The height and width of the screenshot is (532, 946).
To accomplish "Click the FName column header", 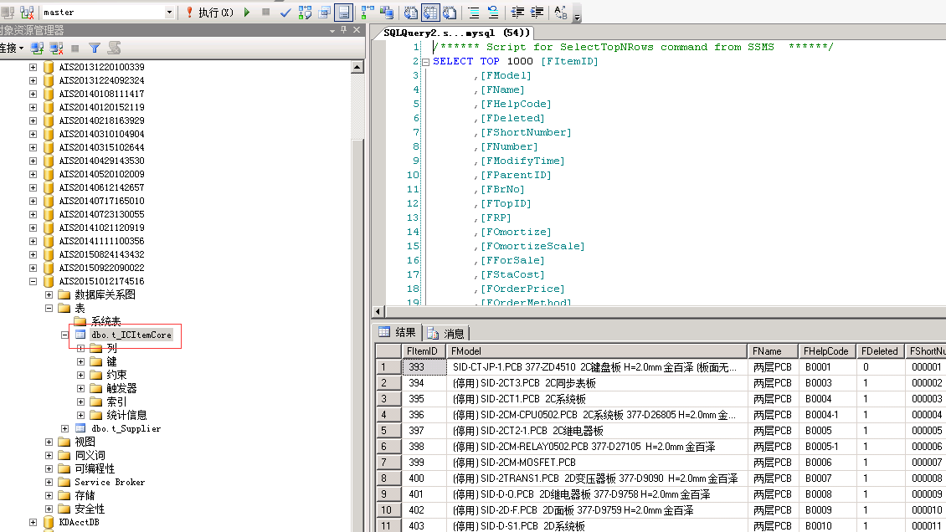I will pos(774,351).
